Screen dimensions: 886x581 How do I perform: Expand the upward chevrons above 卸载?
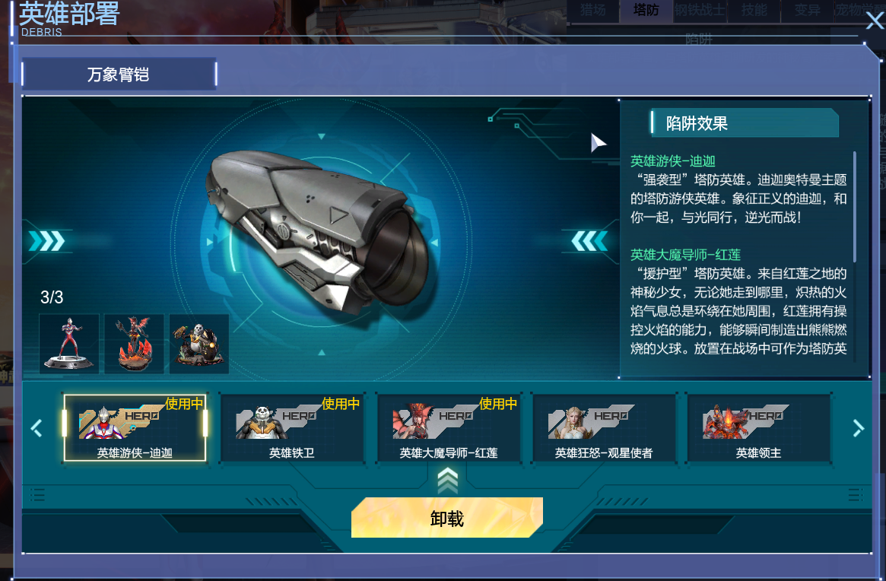pos(447,481)
